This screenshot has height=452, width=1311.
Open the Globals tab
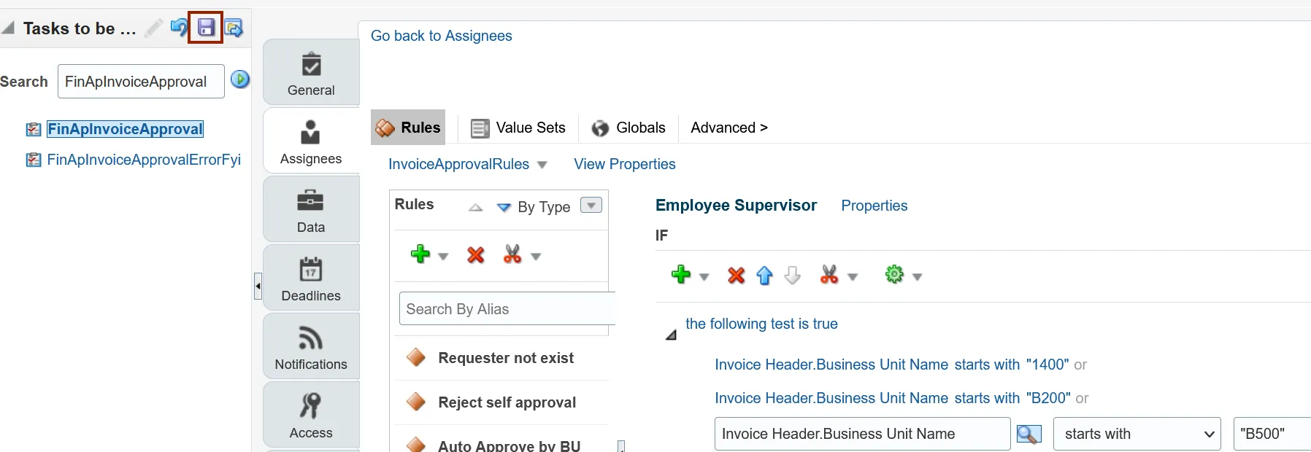tap(628, 128)
